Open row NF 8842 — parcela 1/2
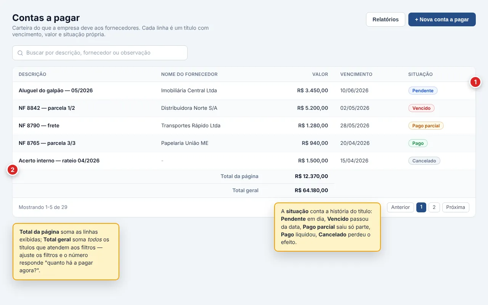The height and width of the screenshot is (305, 488). coord(244,108)
